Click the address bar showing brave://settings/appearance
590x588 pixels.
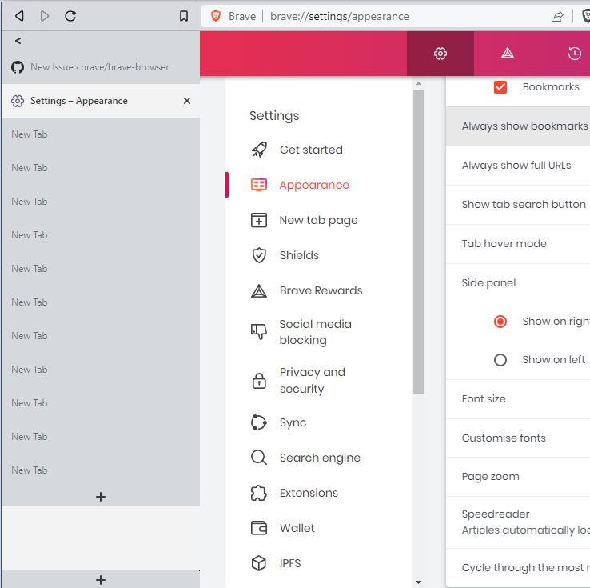point(340,16)
